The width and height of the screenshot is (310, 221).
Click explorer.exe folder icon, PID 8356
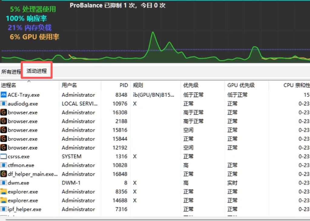[x=4, y=192]
